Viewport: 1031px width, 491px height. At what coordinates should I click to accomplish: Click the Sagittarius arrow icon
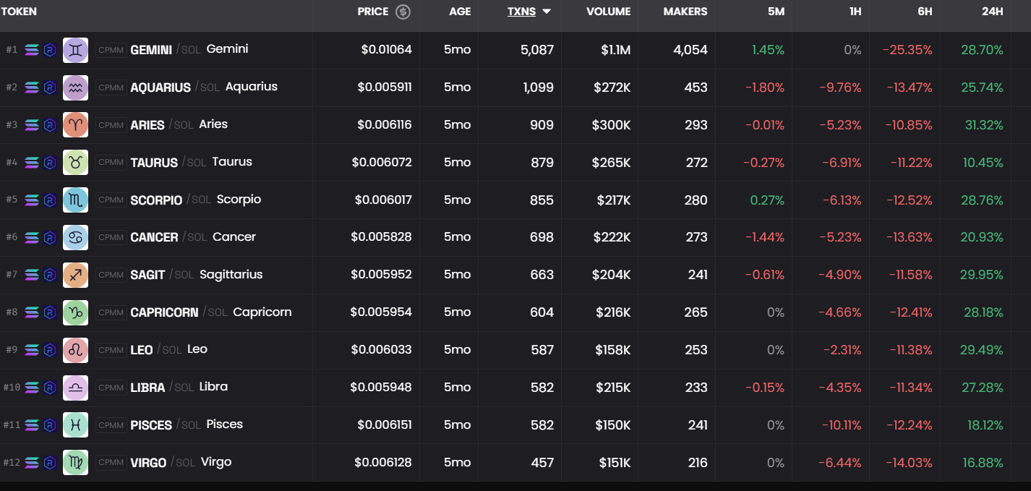(75, 275)
